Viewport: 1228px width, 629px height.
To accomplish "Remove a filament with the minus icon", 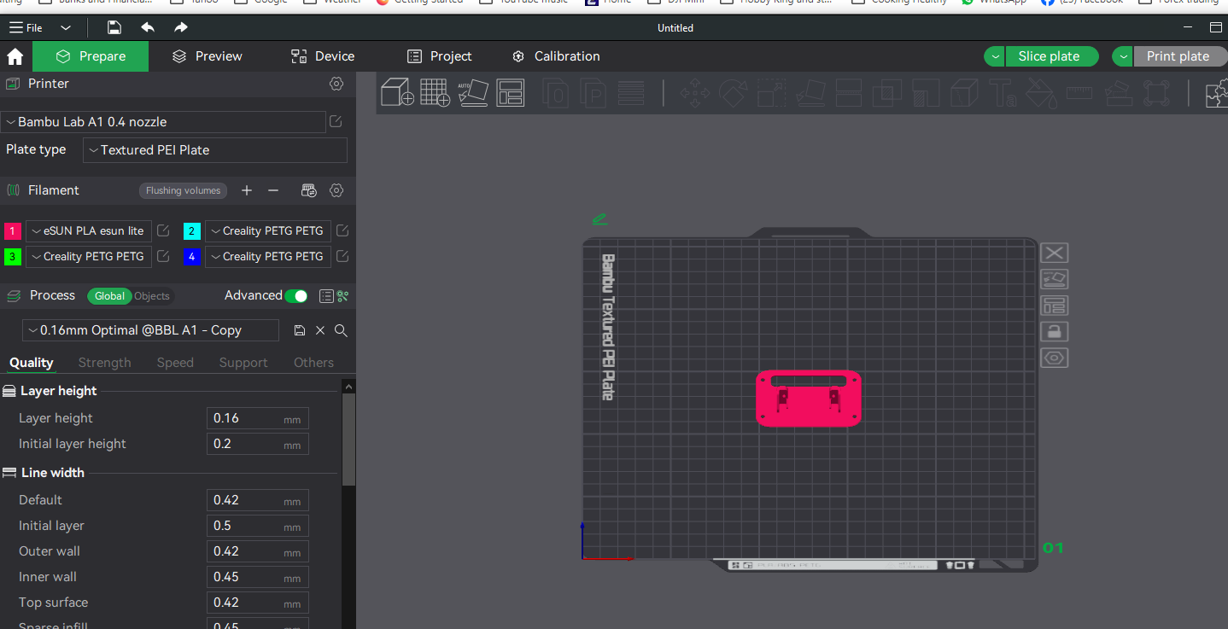I will pos(273,190).
